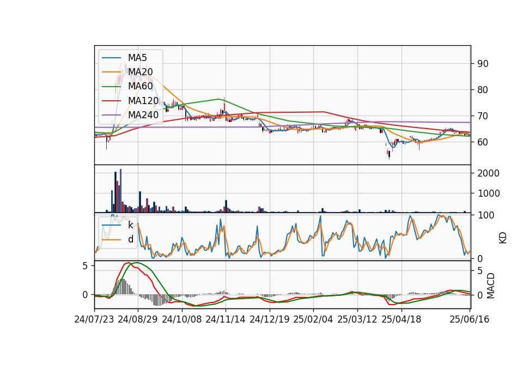Image resolution: width=523 pixels, height=376 pixels.
Task: Click the MA60 legend entry
Action: pos(127,86)
